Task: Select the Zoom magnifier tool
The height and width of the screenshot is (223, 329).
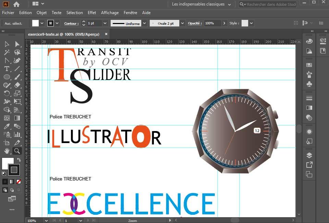Action: 17,151
